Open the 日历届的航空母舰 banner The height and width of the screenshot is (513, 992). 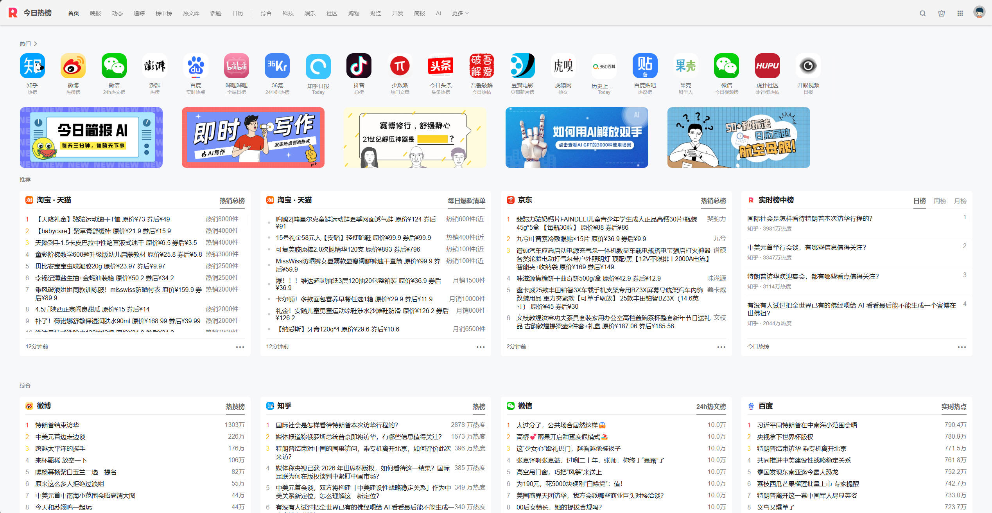pyautogui.click(x=739, y=137)
